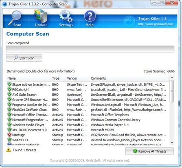Click the shield icon for Microsoft ProgressBar

coord(9,120)
